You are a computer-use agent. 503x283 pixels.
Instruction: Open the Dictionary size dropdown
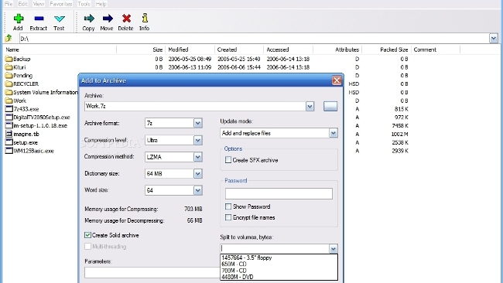[198, 174]
